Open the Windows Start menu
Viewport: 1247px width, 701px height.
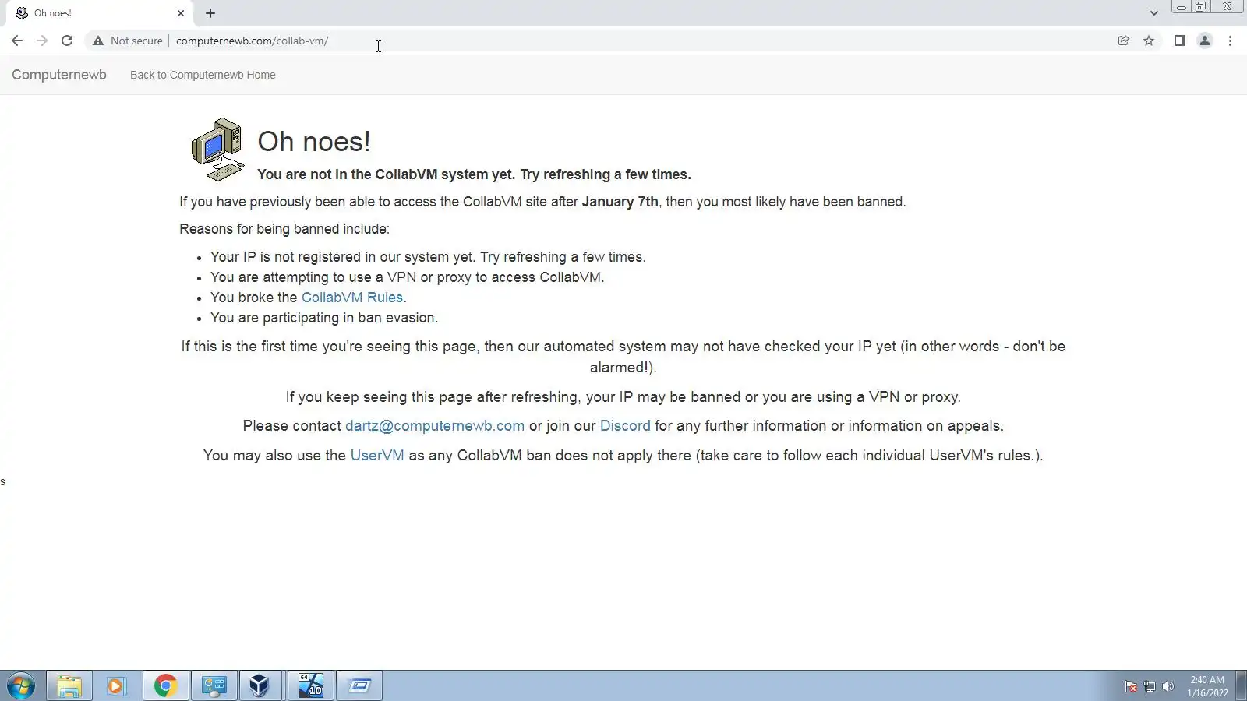click(21, 686)
